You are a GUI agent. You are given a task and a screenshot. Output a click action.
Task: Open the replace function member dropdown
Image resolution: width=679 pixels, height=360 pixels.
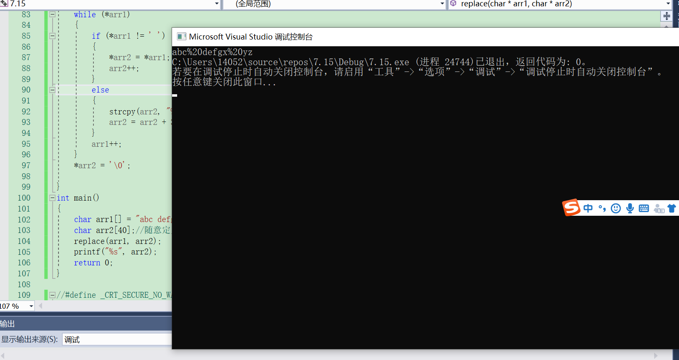coord(668,4)
